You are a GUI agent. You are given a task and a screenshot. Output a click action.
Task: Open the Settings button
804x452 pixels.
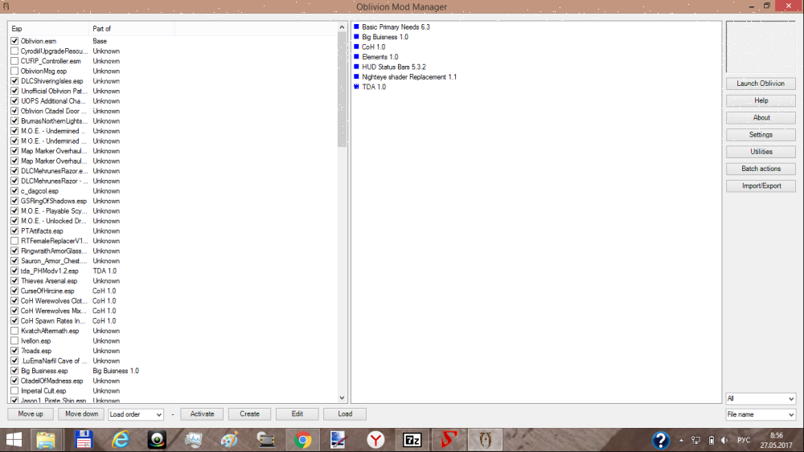761,135
